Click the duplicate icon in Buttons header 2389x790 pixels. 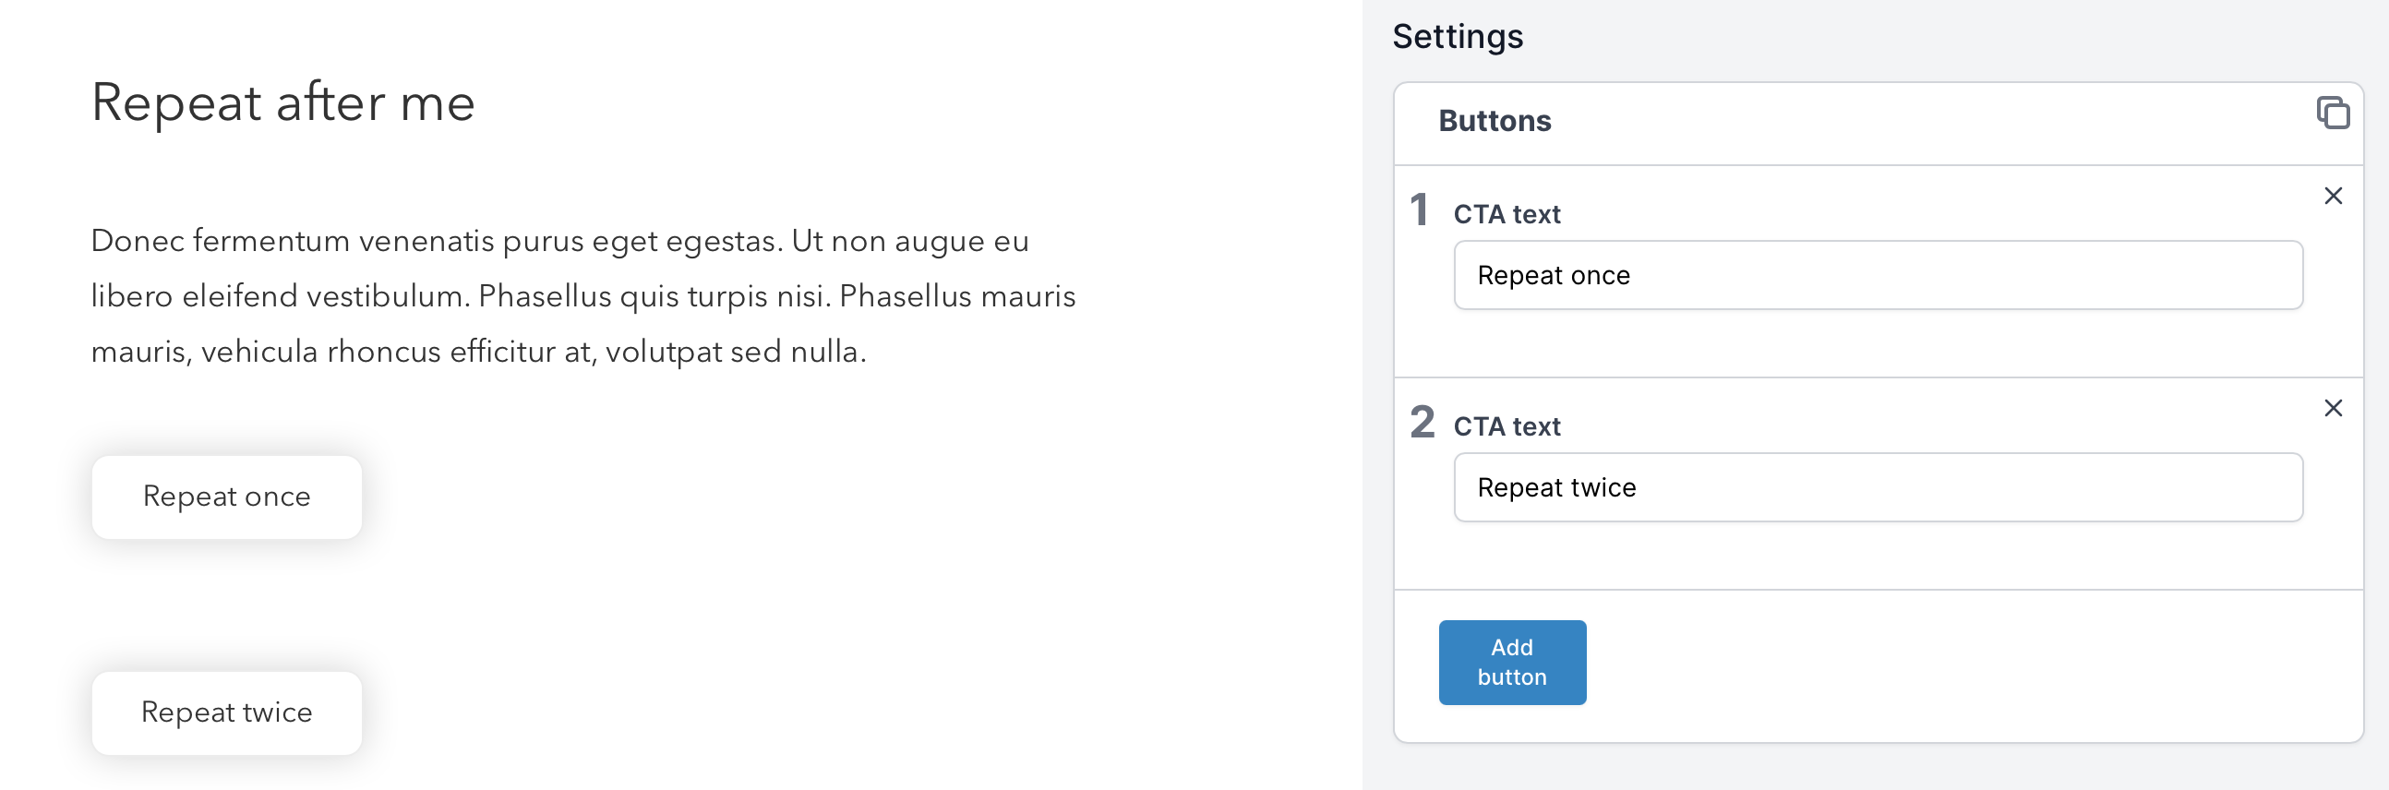click(x=2333, y=113)
